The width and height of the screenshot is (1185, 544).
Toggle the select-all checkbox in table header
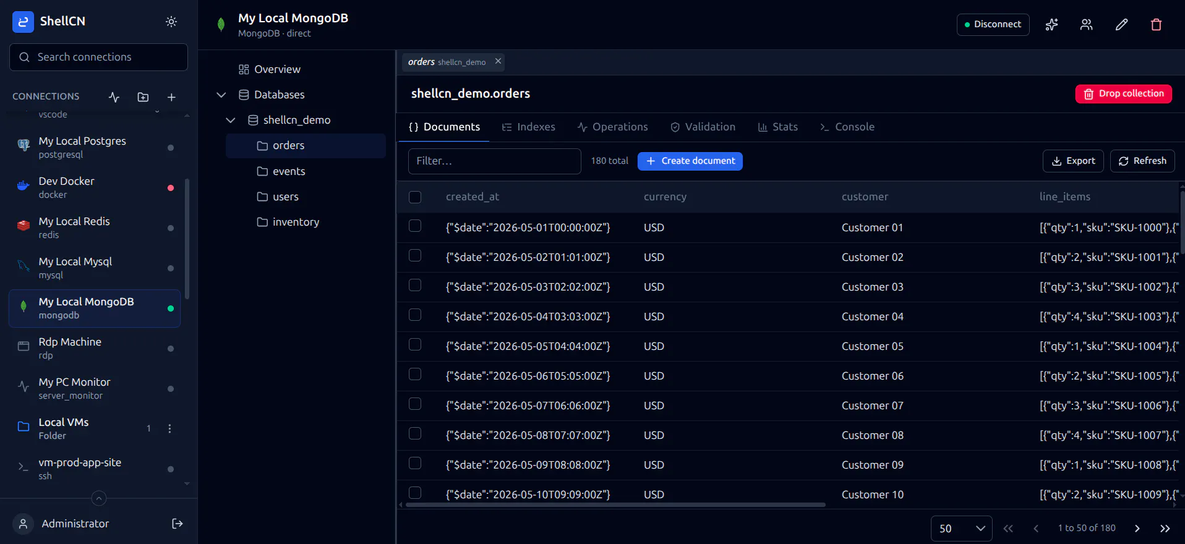(415, 197)
